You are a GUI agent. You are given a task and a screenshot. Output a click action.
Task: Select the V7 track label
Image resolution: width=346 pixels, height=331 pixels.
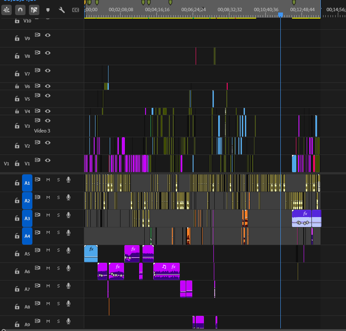pyautogui.click(x=27, y=74)
